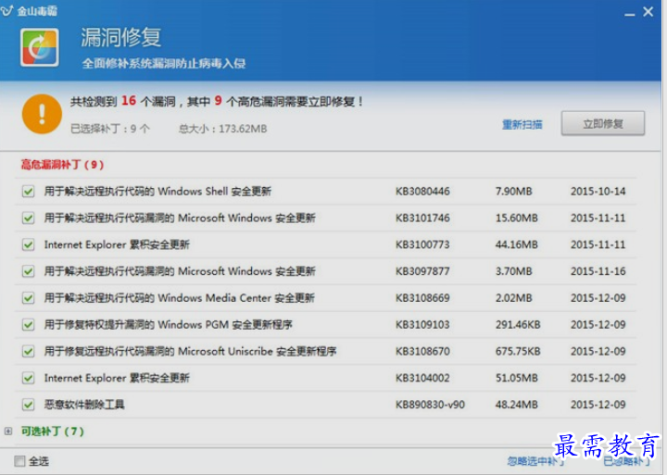Click the KB3101746 patch ID
This screenshot has height=475, width=667.
(x=422, y=219)
